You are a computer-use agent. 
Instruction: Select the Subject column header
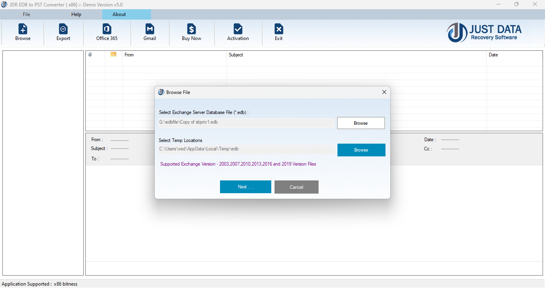point(236,55)
